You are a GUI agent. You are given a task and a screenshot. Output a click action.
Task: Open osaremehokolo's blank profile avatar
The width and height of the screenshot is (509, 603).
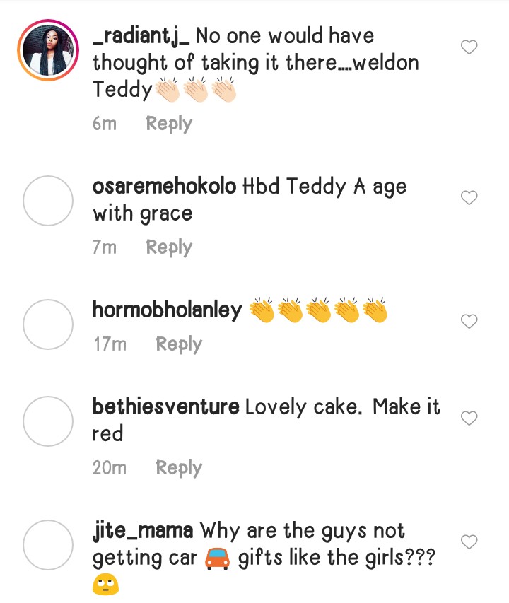pyautogui.click(x=48, y=201)
